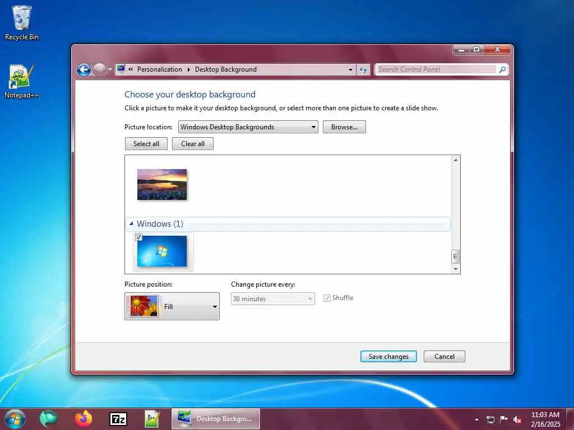The image size is (574, 430).
Task: Open the Picture position Fill dropdown
Action: point(172,306)
